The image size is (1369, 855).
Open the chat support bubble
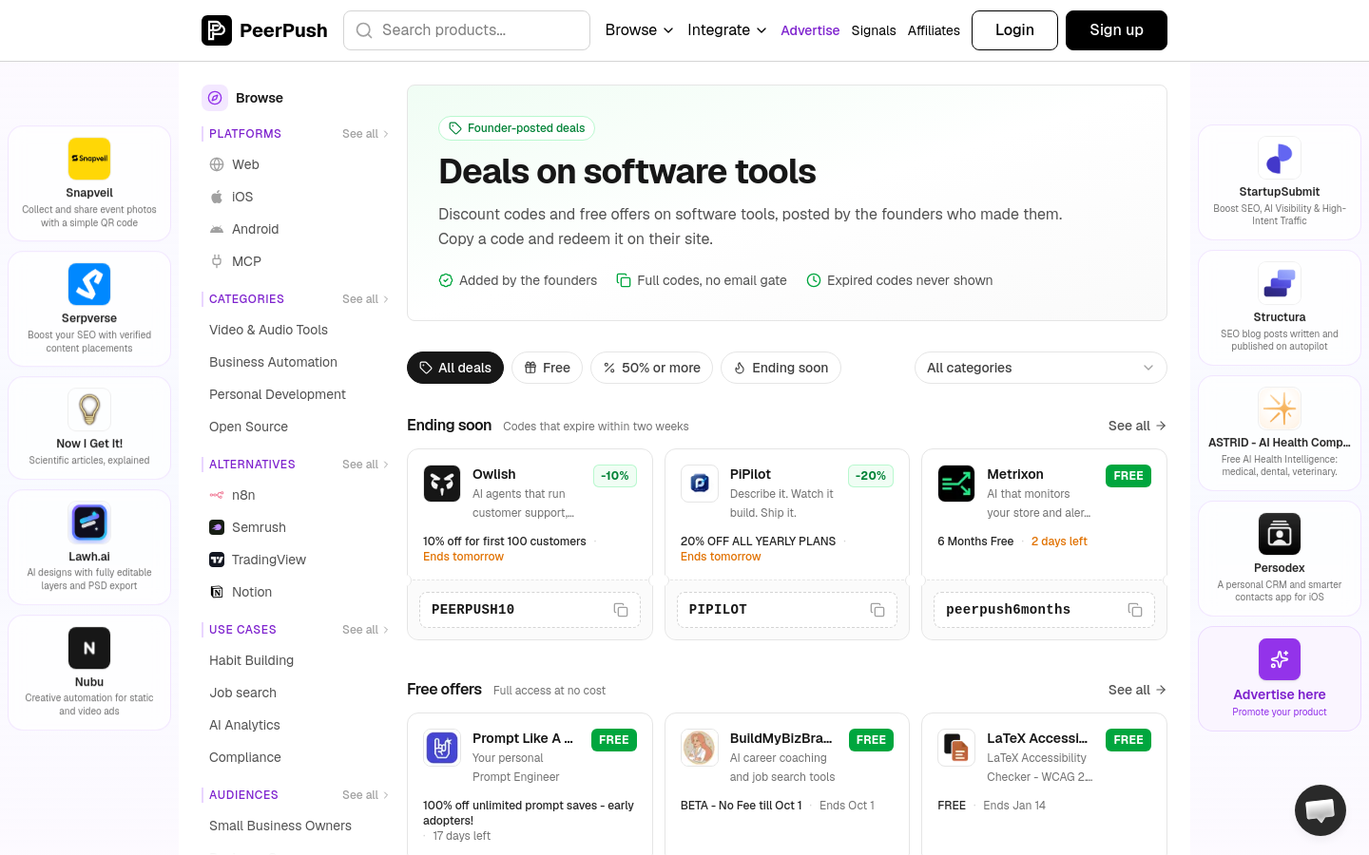click(1321, 810)
